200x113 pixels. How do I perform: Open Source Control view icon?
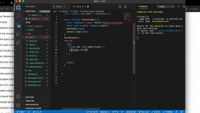(x=18, y=25)
